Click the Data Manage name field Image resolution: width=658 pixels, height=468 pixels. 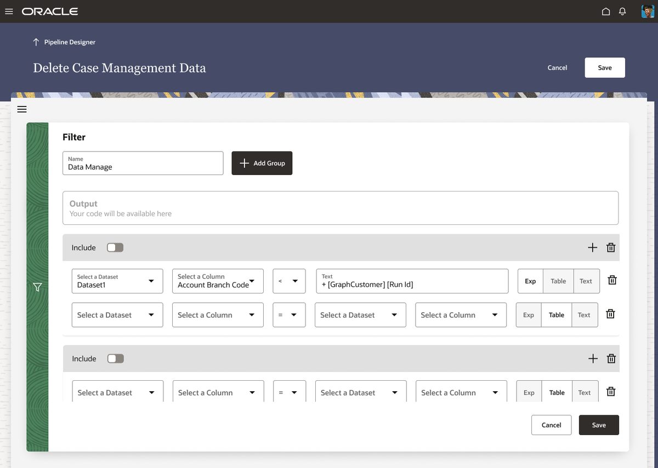pyautogui.click(x=143, y=163)
